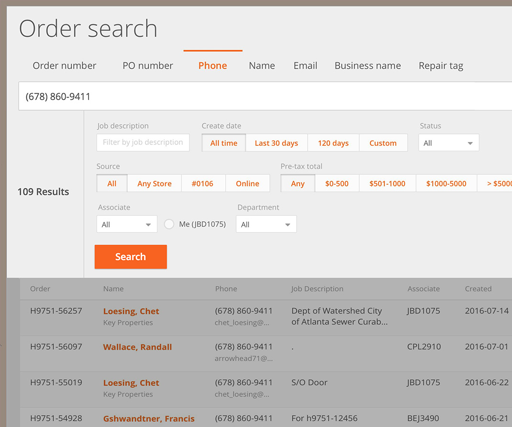Screen dimensions: 512x427
Task: Switch to the Order number tab
Action: 64,66
